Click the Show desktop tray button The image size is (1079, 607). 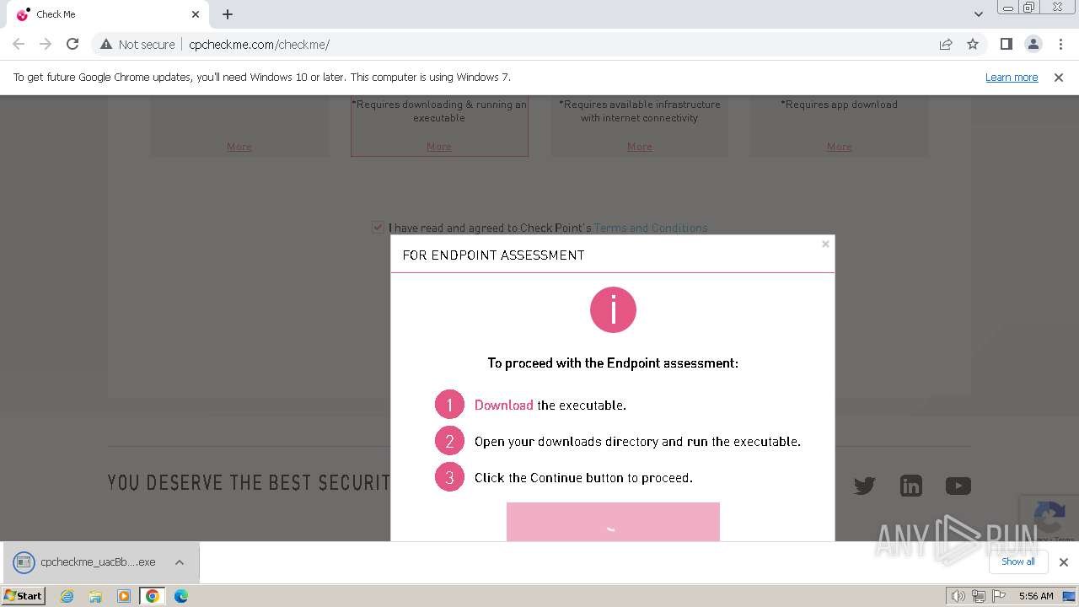pyautogui.click(x=1069, y=596)
